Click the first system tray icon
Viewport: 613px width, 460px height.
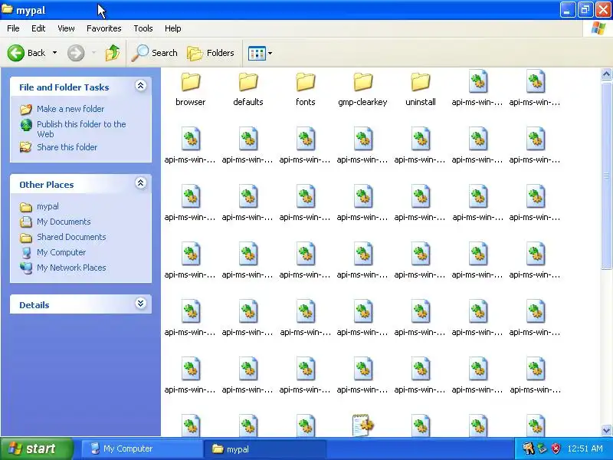528,449
